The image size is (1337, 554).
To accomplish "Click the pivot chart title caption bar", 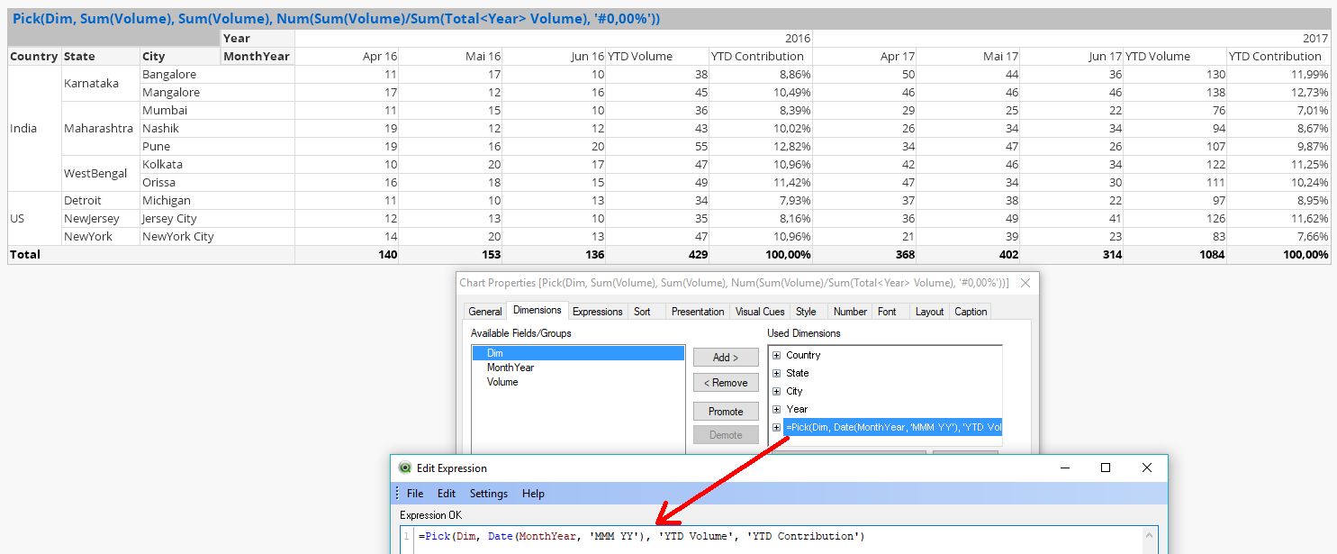I will [x=669, y=19].
